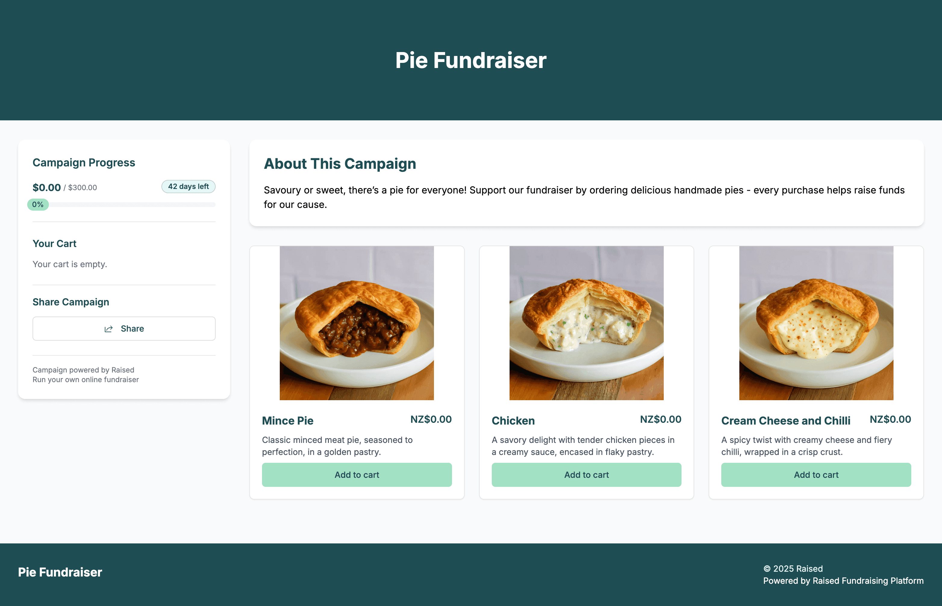This screenshot has width=942, height=606.
Task: Open the Mince Pie product image
Action: (x=356, y=323)
